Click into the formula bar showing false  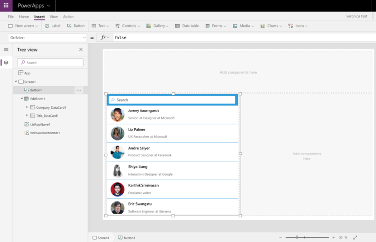tap(245, 37)
